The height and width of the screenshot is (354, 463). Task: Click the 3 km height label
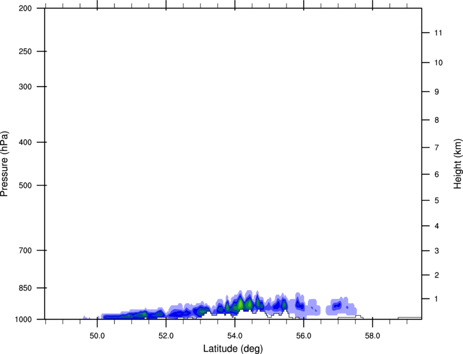point(437,251)
